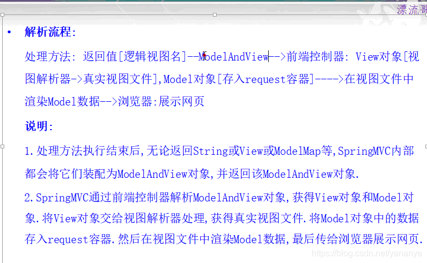
Task: Click the top-center text box resize handle
Action: click(x=215, y=14)
